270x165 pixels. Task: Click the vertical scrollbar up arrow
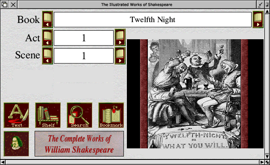tap(267, 12)
